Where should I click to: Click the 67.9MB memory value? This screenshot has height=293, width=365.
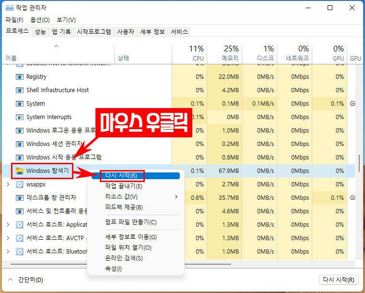pos(229,171)
